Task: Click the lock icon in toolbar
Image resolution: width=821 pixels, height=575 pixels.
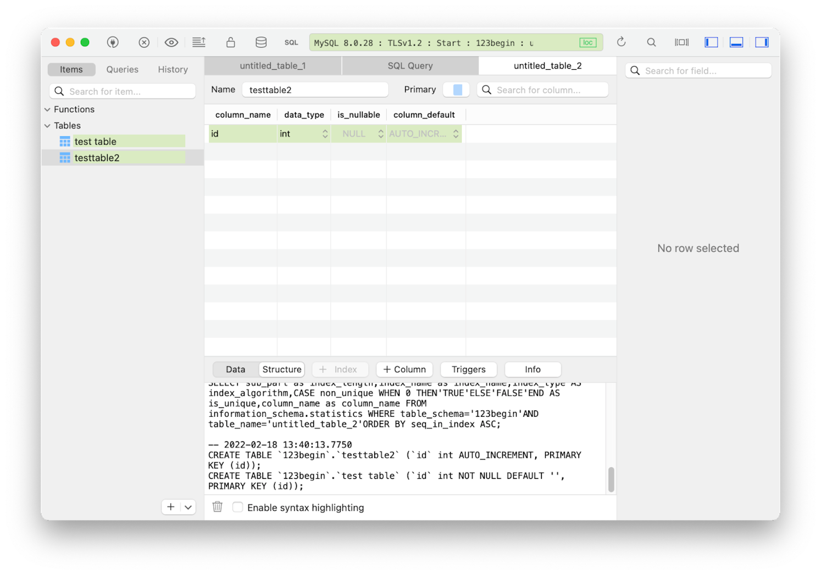Action: pos(231,42)
